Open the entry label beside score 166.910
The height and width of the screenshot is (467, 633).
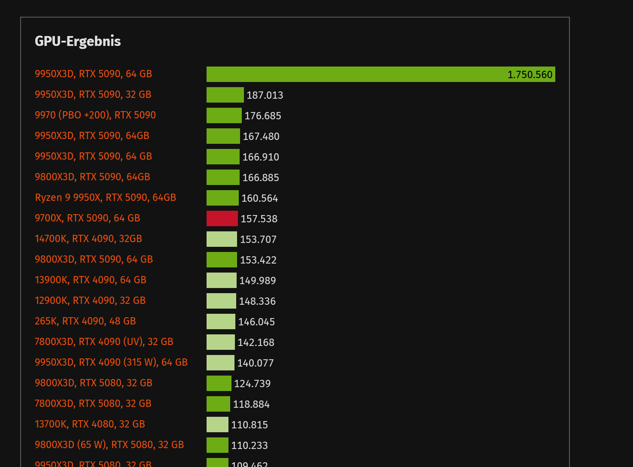93,156
